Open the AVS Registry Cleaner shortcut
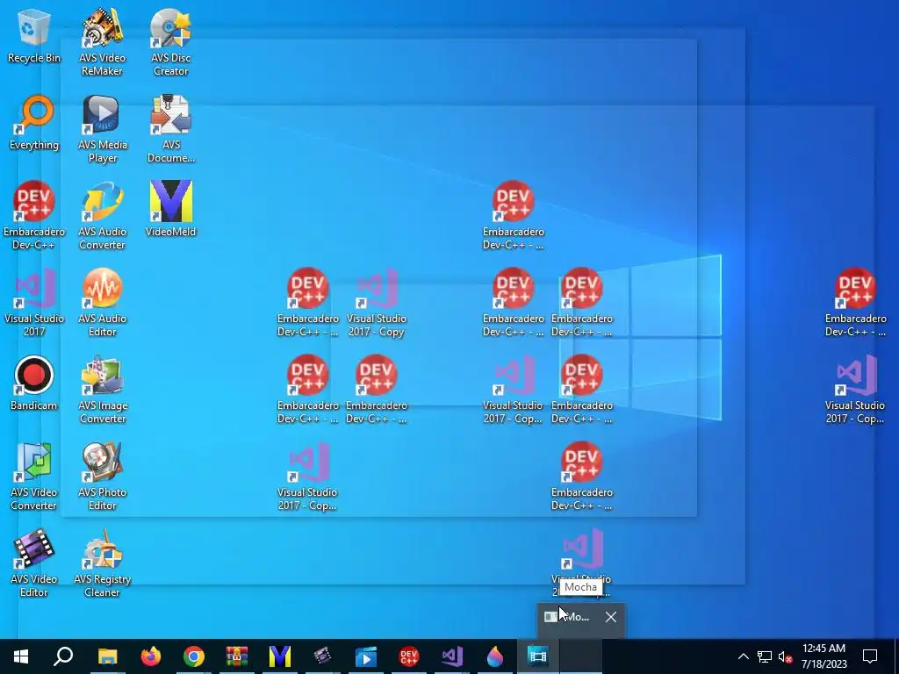Image resolution: width=899 pixels, height=674 pixels. 102,564
